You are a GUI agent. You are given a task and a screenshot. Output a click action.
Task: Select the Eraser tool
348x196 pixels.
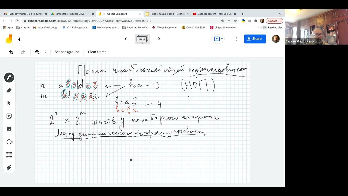pos(9,90)
